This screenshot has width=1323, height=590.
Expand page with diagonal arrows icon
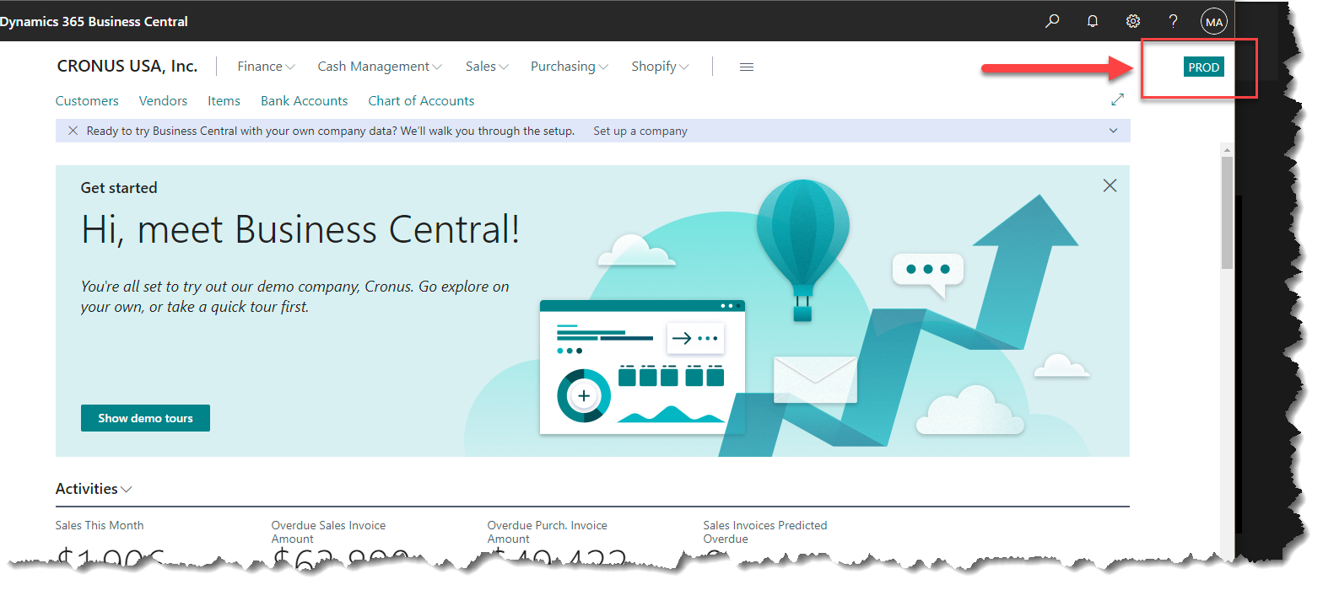(1117, 99)
